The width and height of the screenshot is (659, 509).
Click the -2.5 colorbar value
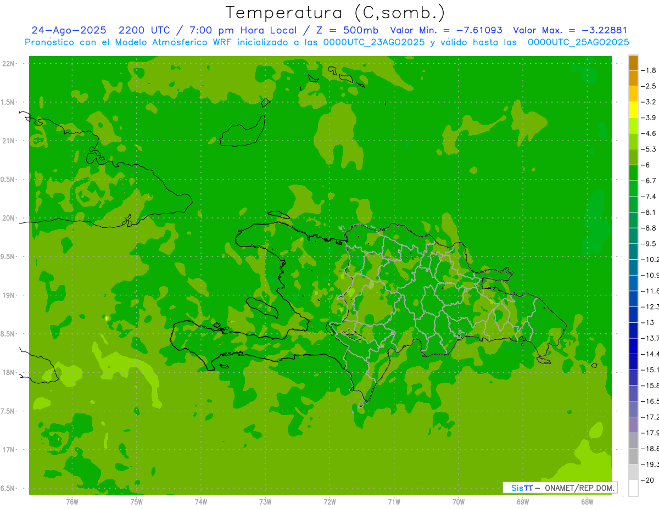[x=649, y=86]
